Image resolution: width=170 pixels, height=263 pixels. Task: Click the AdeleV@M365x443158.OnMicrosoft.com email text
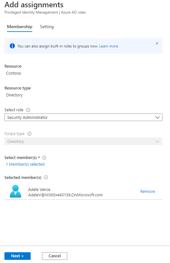coord(65,195)
